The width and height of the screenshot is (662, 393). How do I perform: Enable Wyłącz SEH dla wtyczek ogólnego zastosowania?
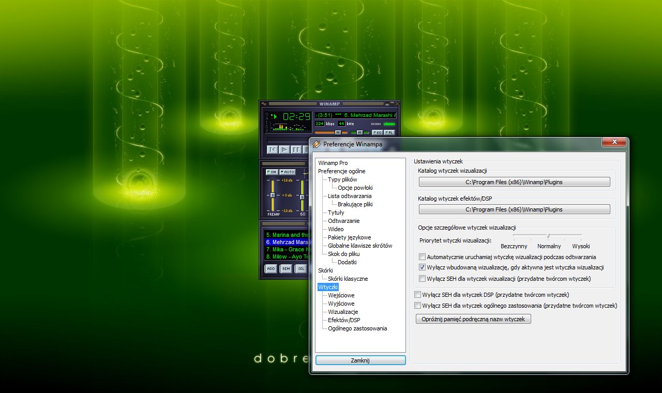(x=417, y=306)
